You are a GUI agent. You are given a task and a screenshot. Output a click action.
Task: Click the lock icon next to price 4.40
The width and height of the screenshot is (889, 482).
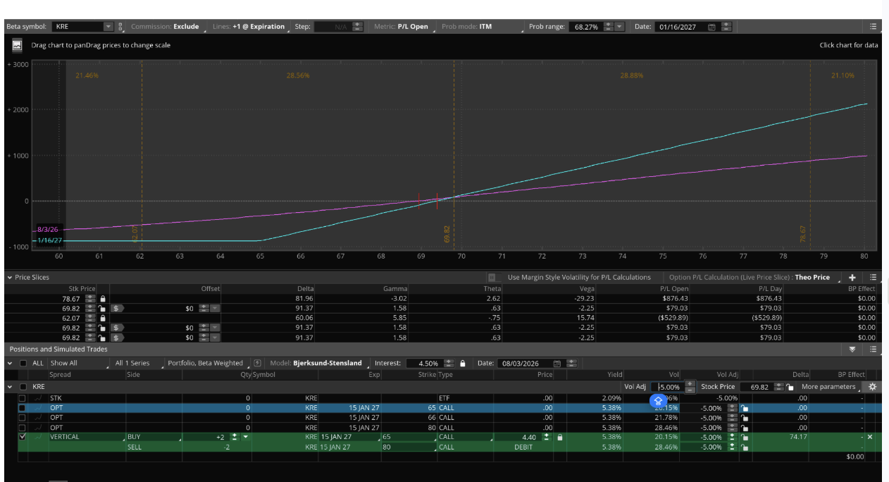(x=560, y=437)
